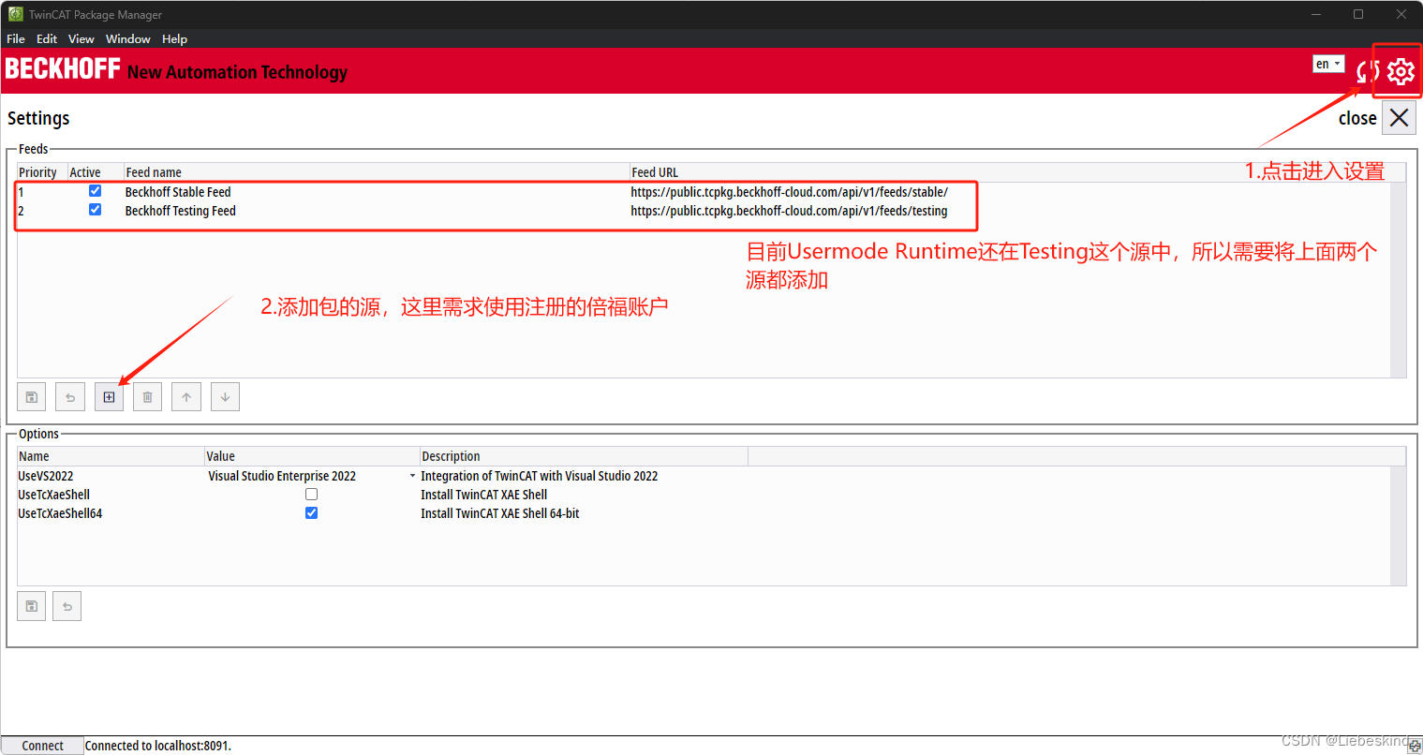Click the refresh icon in red header
1423x755 pixels.
pyautogui.click(x=1368, y=71)
